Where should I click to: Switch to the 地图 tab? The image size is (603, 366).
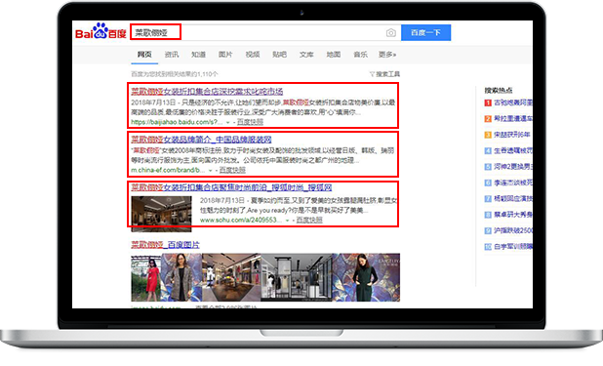pos(334,55)
